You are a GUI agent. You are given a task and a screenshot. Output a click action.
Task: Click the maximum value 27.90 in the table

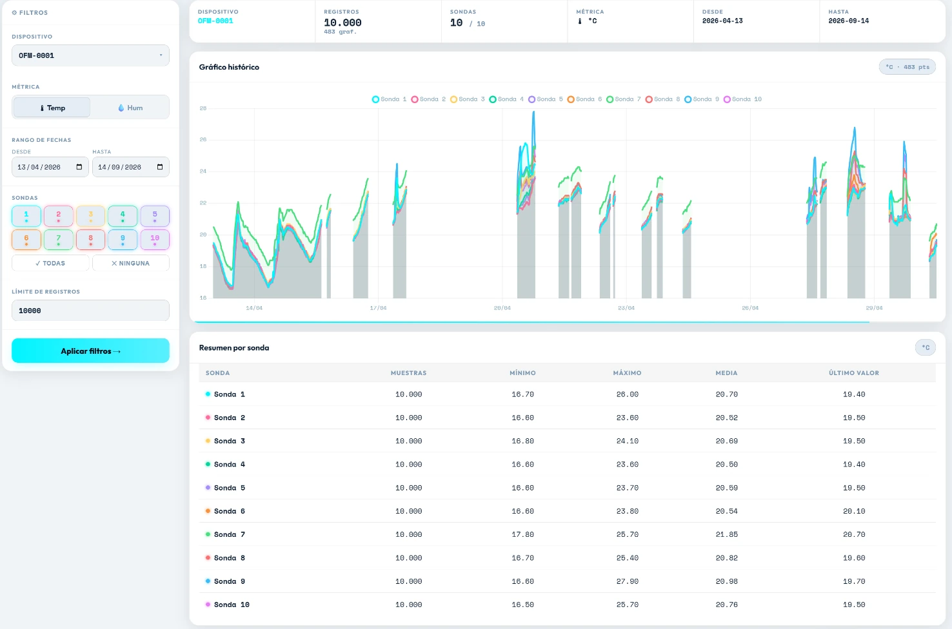pyautogui.click(x=628, y=581)
